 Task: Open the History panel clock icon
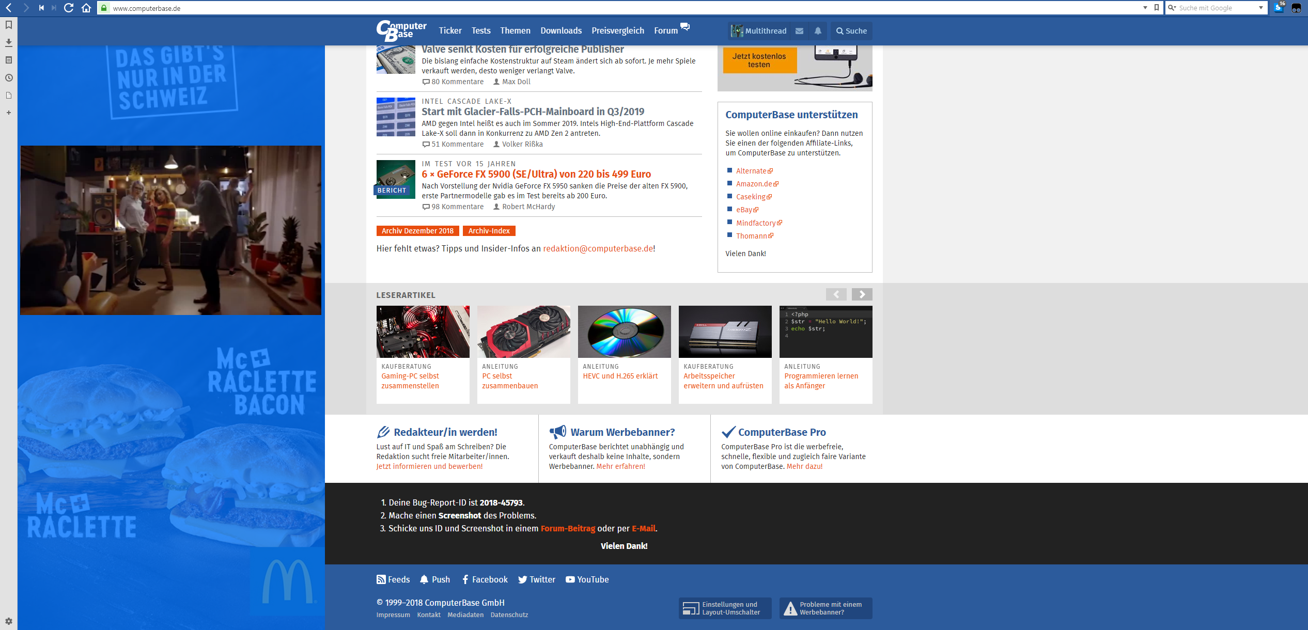tap(9, 78)
